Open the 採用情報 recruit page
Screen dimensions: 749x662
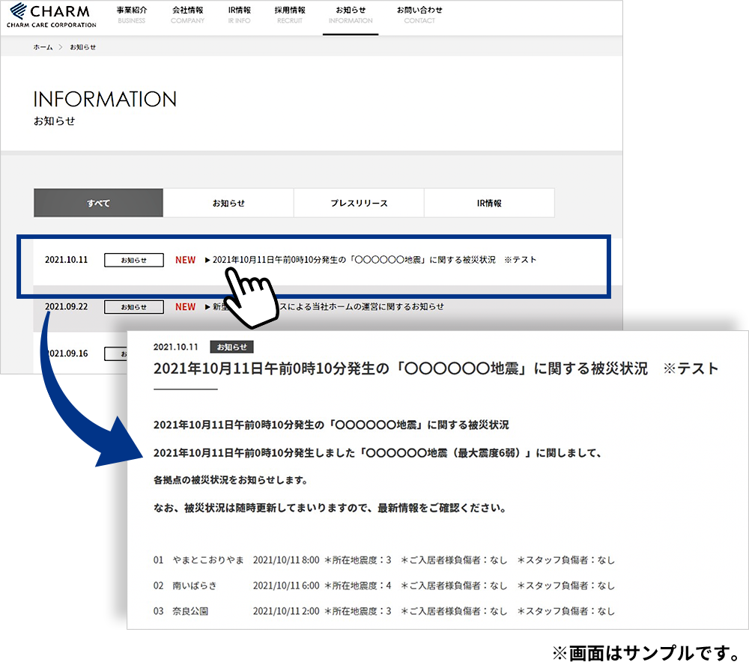point(290,14)
